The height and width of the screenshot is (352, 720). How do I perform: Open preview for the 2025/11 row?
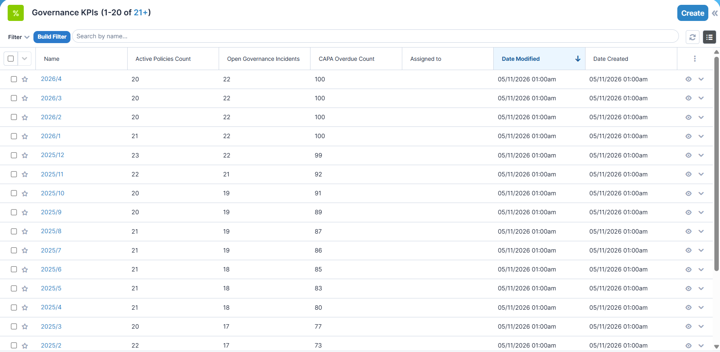689,174
